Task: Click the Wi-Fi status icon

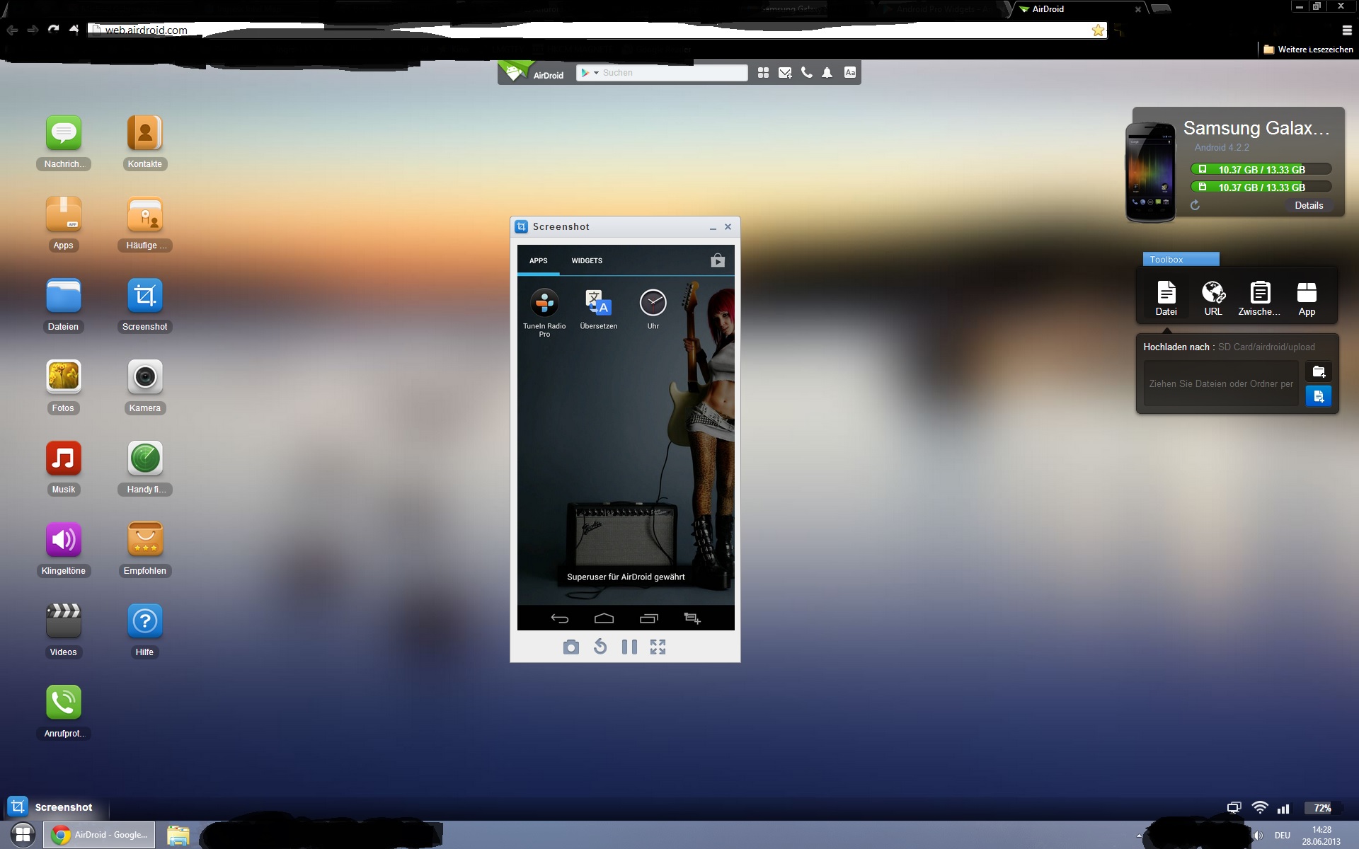Action: point(1260,807)
